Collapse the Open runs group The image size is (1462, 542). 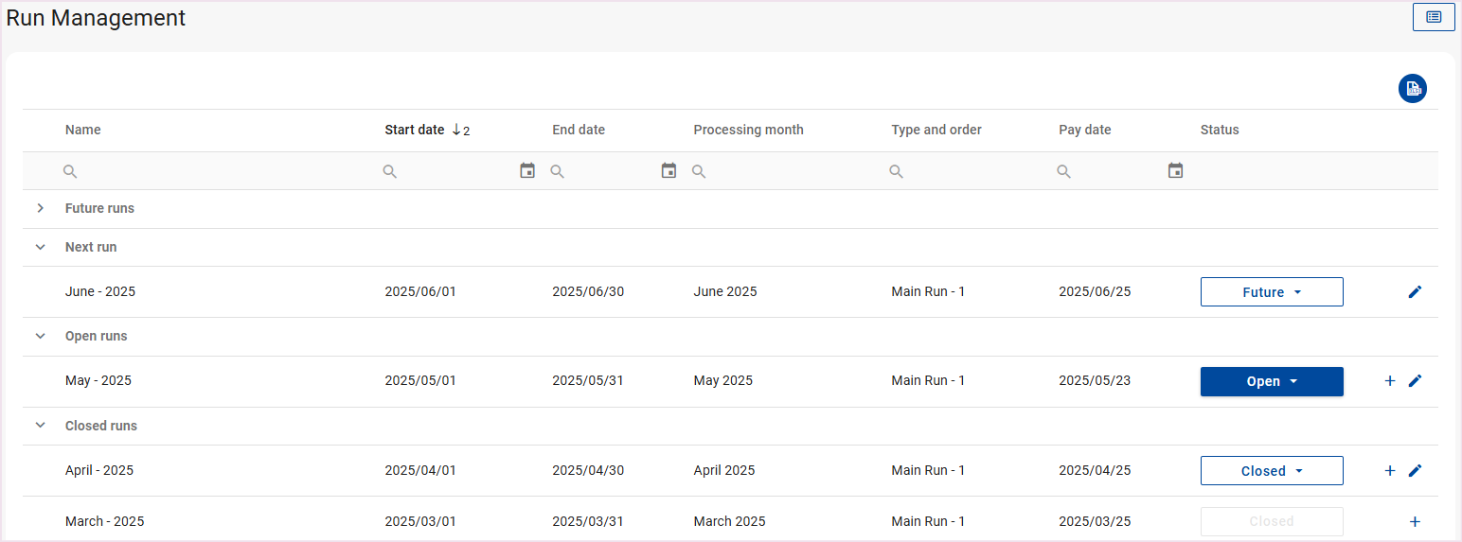[x=40, y=336]
